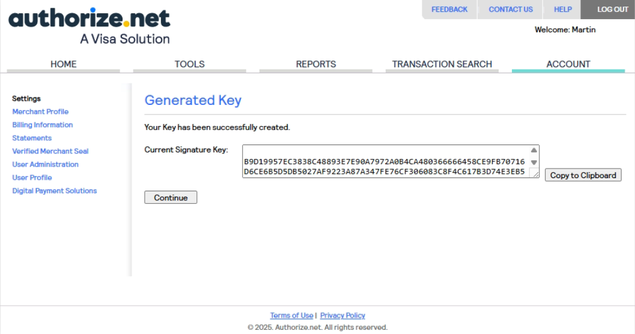
Task: Open User Administration settings
Action: (45, 164)
